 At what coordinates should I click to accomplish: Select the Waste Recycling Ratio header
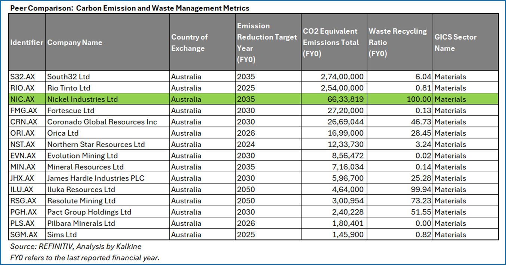pyautogui.click(x=398, y=43)
